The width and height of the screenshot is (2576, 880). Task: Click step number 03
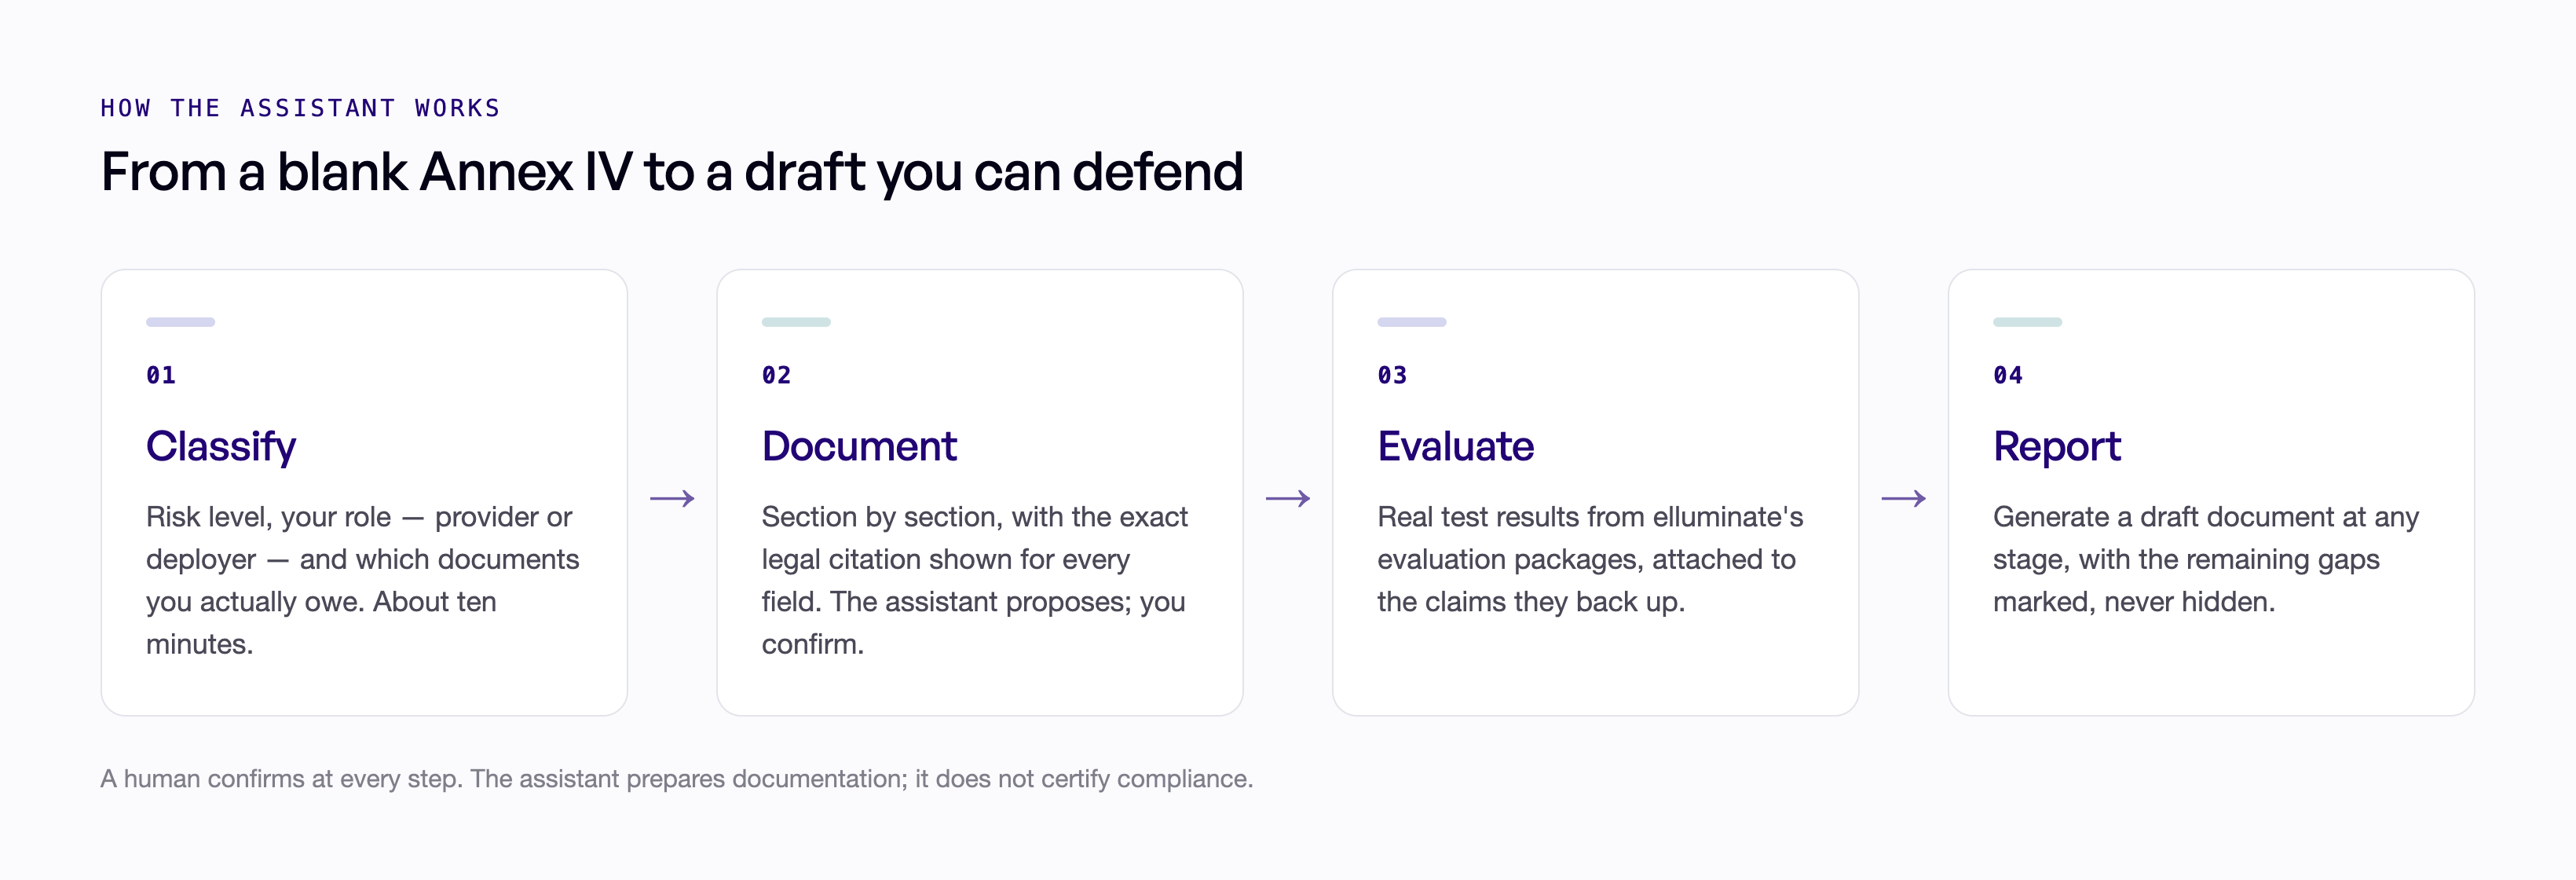1392,375
